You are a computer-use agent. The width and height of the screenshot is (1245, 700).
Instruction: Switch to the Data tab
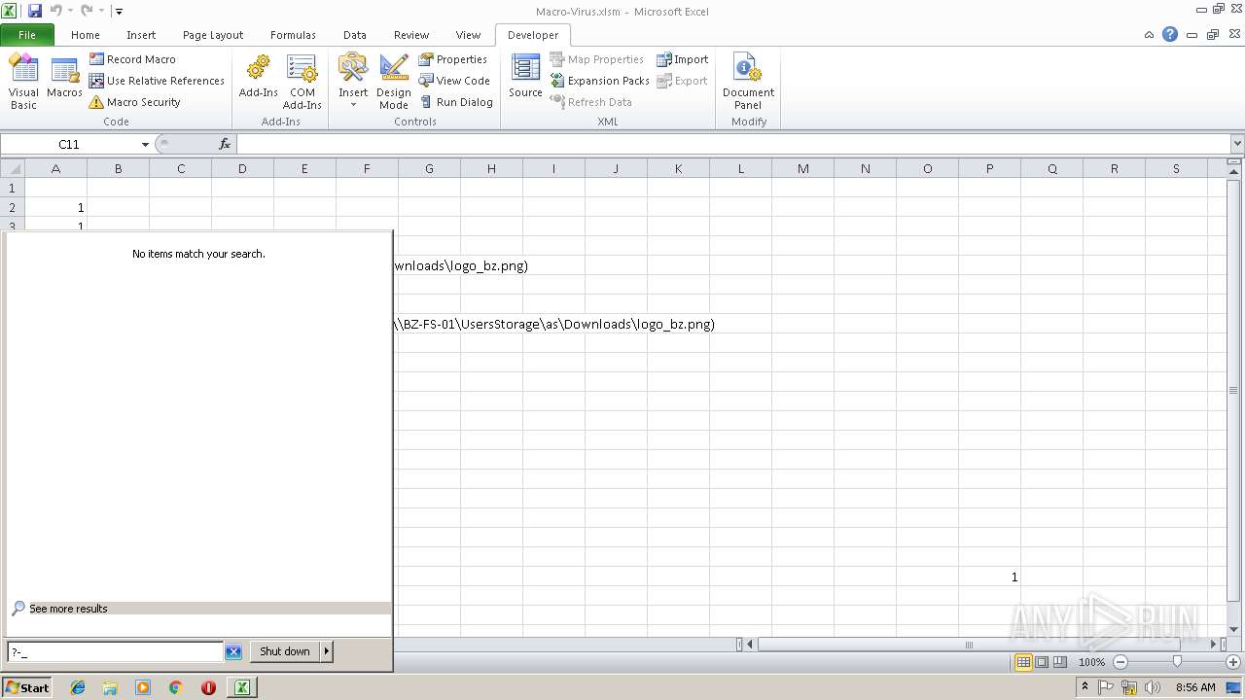coord(355,35)
